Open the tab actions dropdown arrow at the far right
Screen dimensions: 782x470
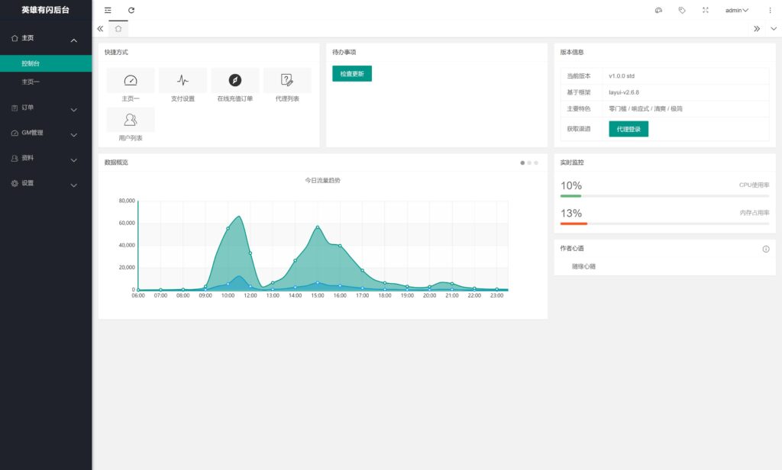(774, 28)
